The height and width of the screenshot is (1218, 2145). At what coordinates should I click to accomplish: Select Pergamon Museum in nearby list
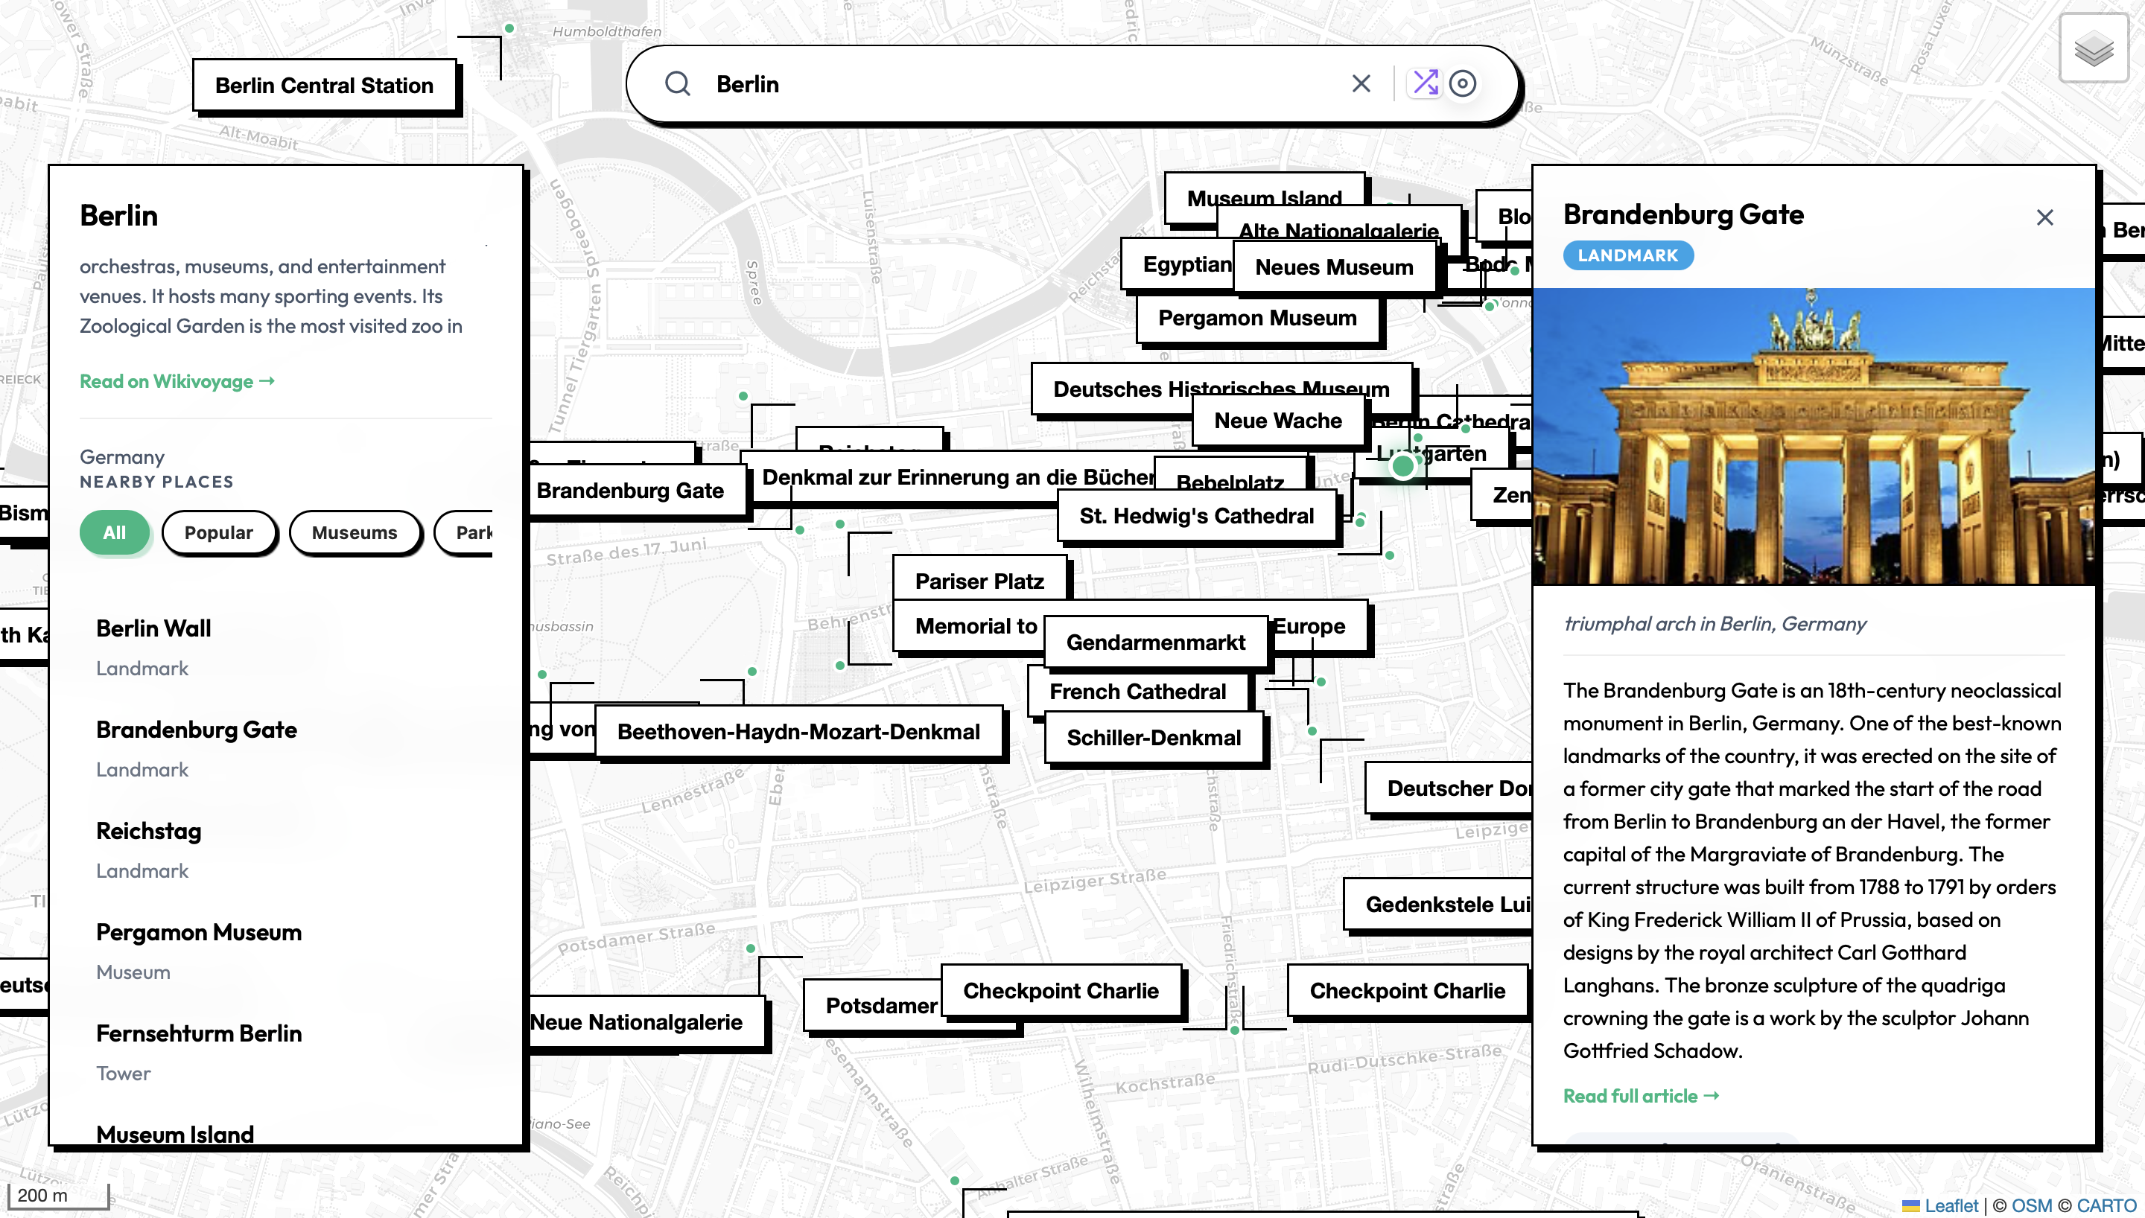point(198,933)
